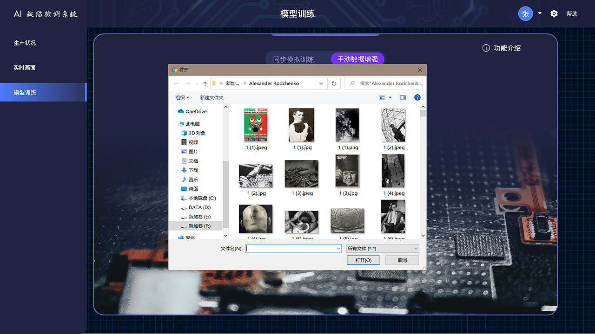Select thumbnail 1 (1).jpg

click(301, 125)
